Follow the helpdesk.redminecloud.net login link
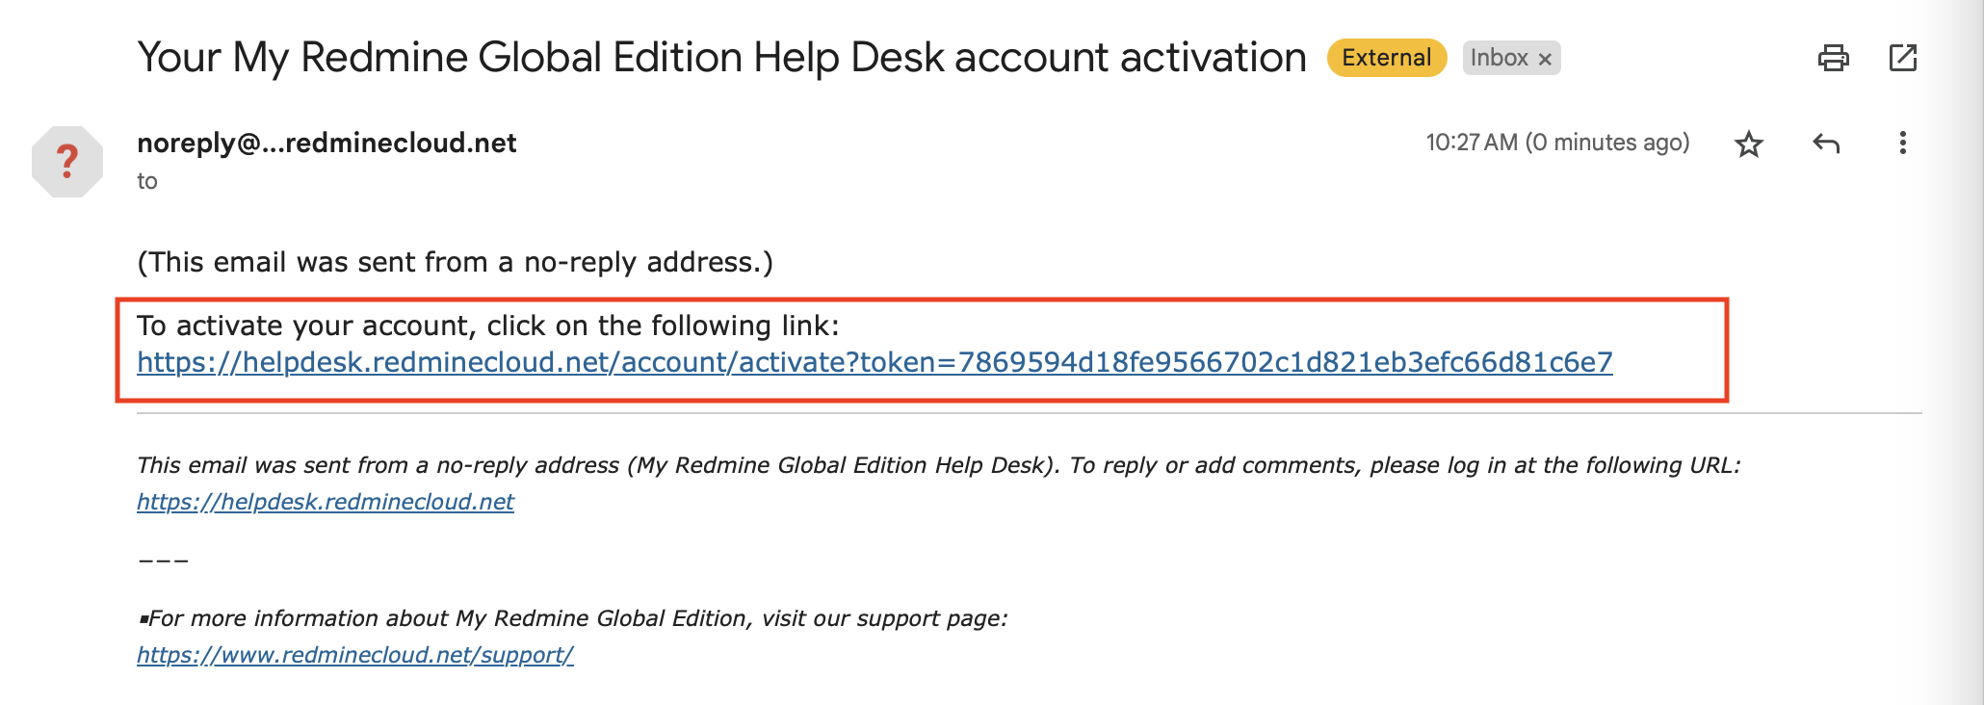This screenshot has height=705, width=1984. (325, 502)
